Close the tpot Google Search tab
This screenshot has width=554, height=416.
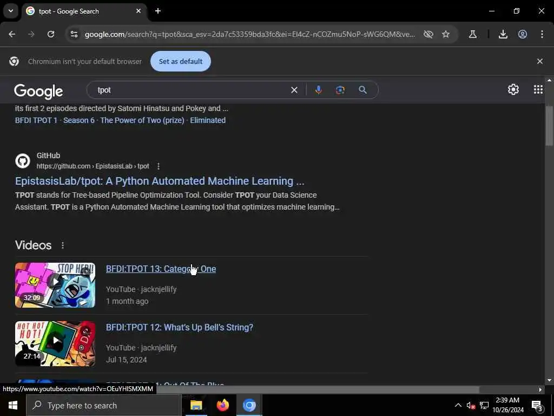138,11
